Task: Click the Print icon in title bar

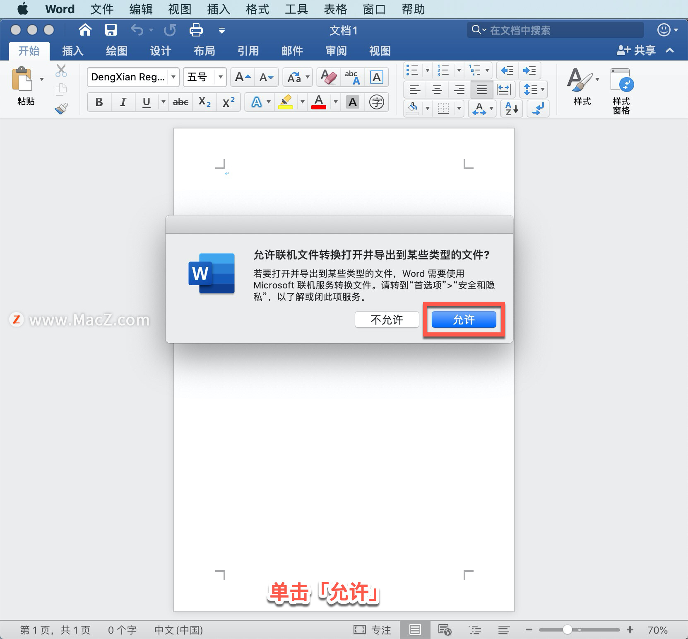Action: pyautogui.click(x=196, y=30)
